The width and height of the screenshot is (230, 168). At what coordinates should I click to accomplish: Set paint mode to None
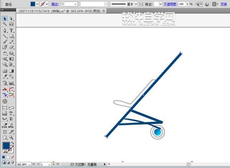click(13, 157)
